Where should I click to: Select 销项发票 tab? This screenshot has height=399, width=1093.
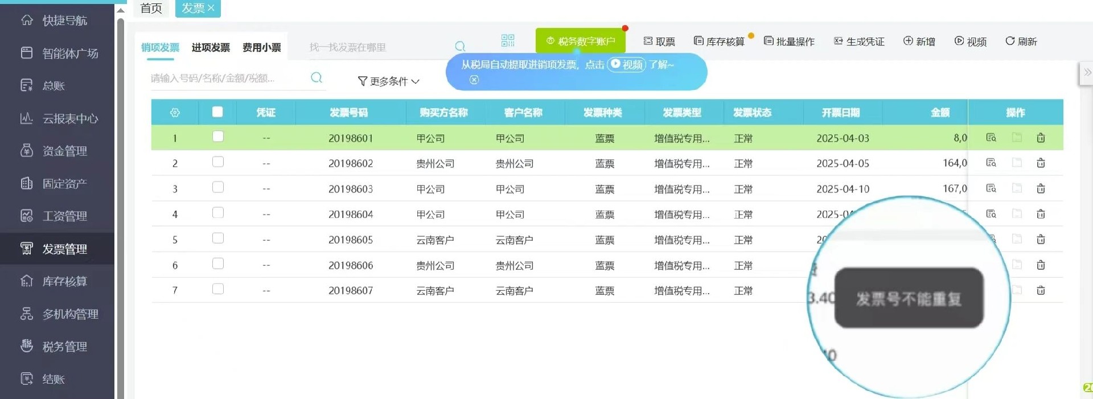(x=160, y=47)
